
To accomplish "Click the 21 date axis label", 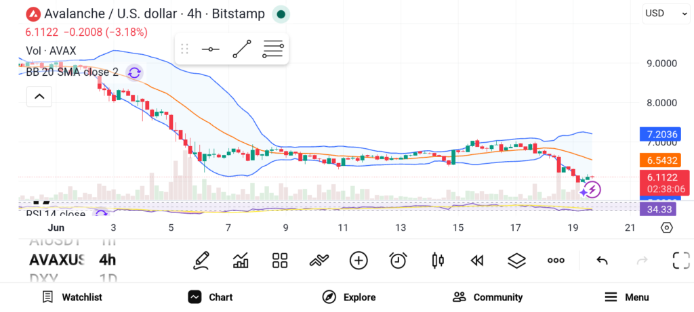I will [x=630, y=228].
